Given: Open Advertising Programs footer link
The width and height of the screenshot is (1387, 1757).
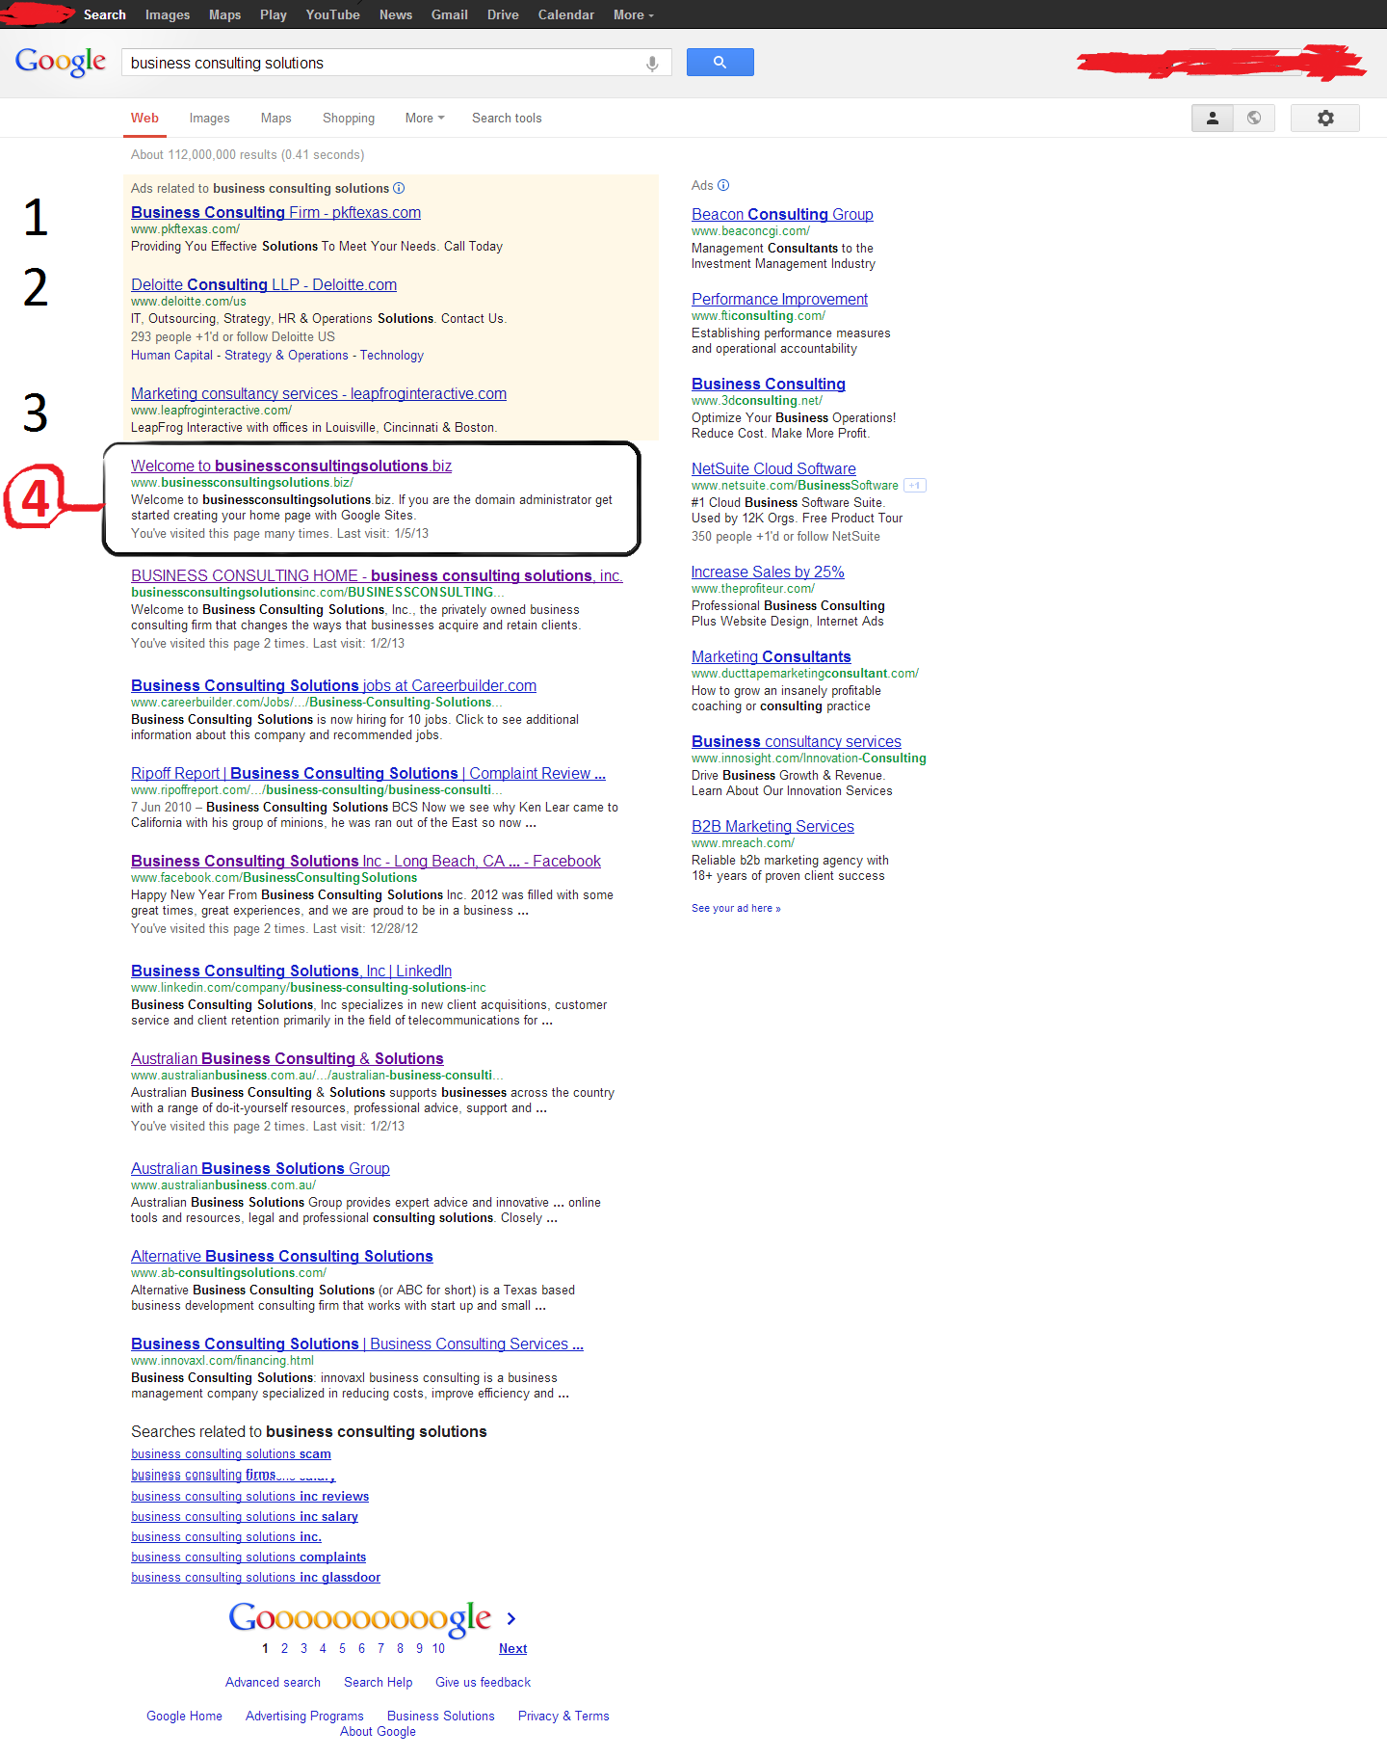Looking at the screenshot, I should (x=304, y=1716).
